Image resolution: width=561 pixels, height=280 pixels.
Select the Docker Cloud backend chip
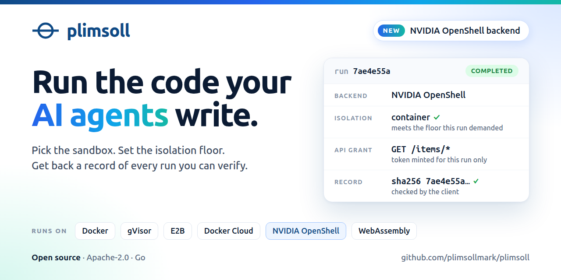click(229, 231)
